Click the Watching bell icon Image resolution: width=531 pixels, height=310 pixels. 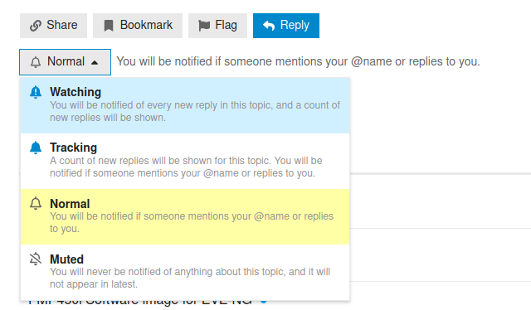pyautogui.click(x=36, y=92)
